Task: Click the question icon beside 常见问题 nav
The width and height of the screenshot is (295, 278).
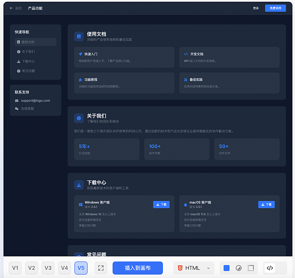Action: coord(19,71)
